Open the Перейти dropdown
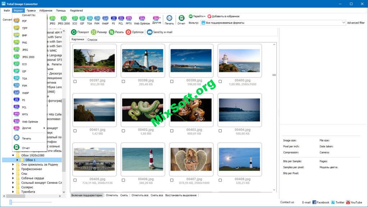 197,16
